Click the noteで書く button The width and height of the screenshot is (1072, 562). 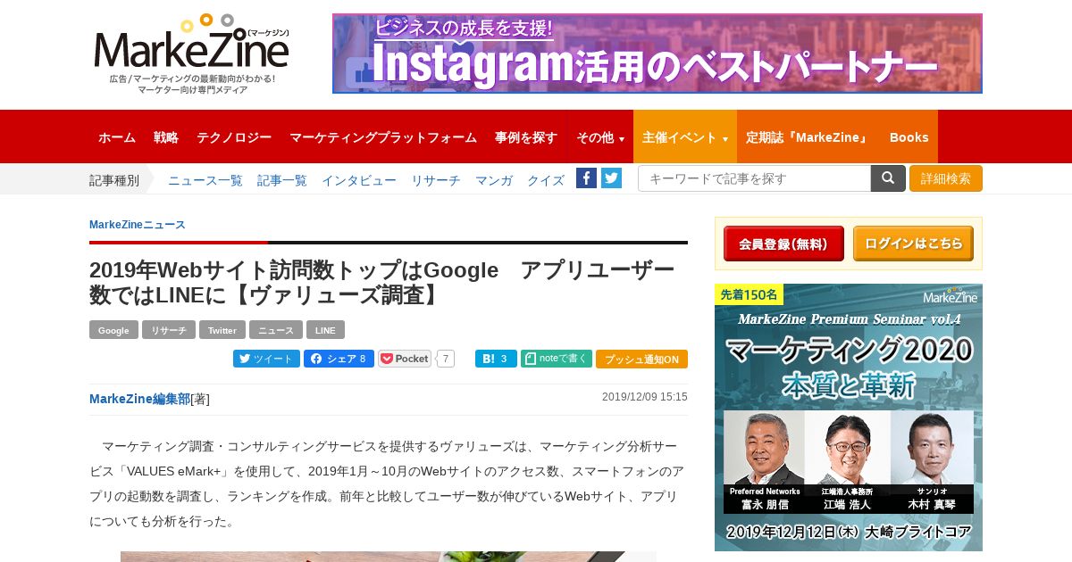557,359
